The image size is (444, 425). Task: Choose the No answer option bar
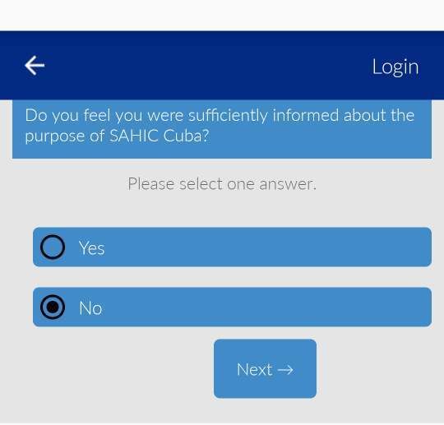click(232, 307)
